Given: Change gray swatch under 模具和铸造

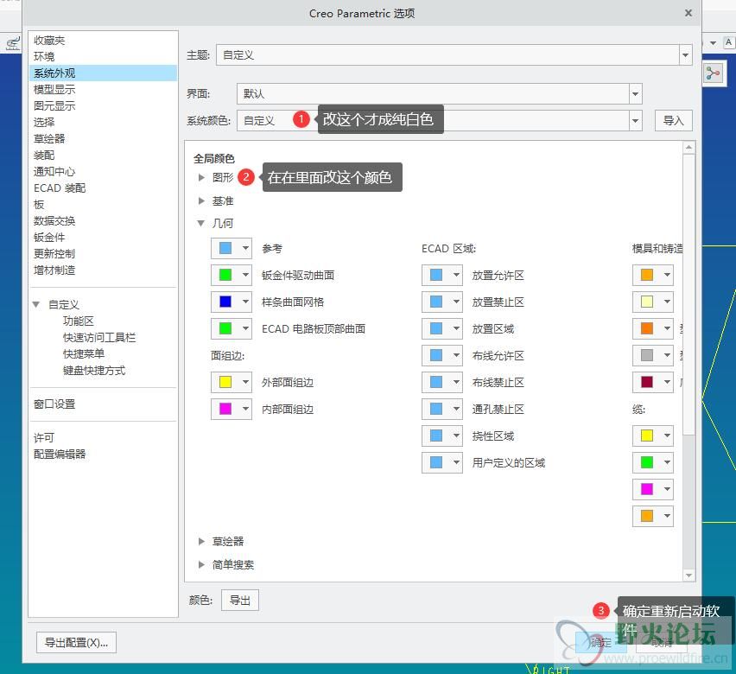Looking at the screenshot, I should coord(647,355).
